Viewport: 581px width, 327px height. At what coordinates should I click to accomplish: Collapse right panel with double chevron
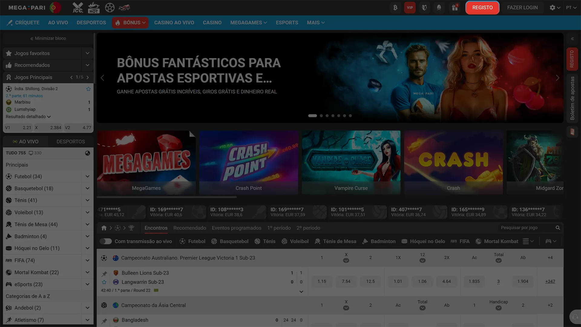pyautogui.click(x=572, y=39)
